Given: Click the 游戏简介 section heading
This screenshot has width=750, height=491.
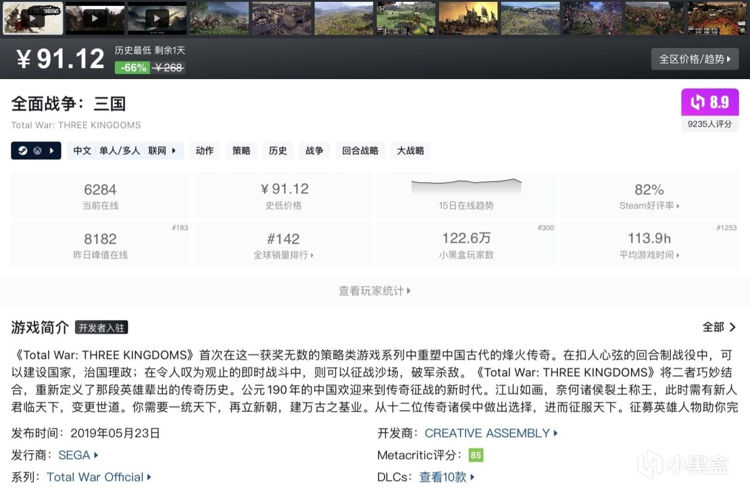Looking at the screenshot, I should click(x=40, y=328).
